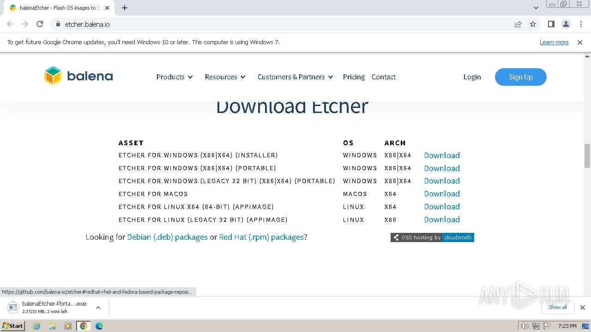The height and width of the screenshot is (332, 591).
Task: Open Windows Media Player from taskbar
Action: [x=68, y=326]
